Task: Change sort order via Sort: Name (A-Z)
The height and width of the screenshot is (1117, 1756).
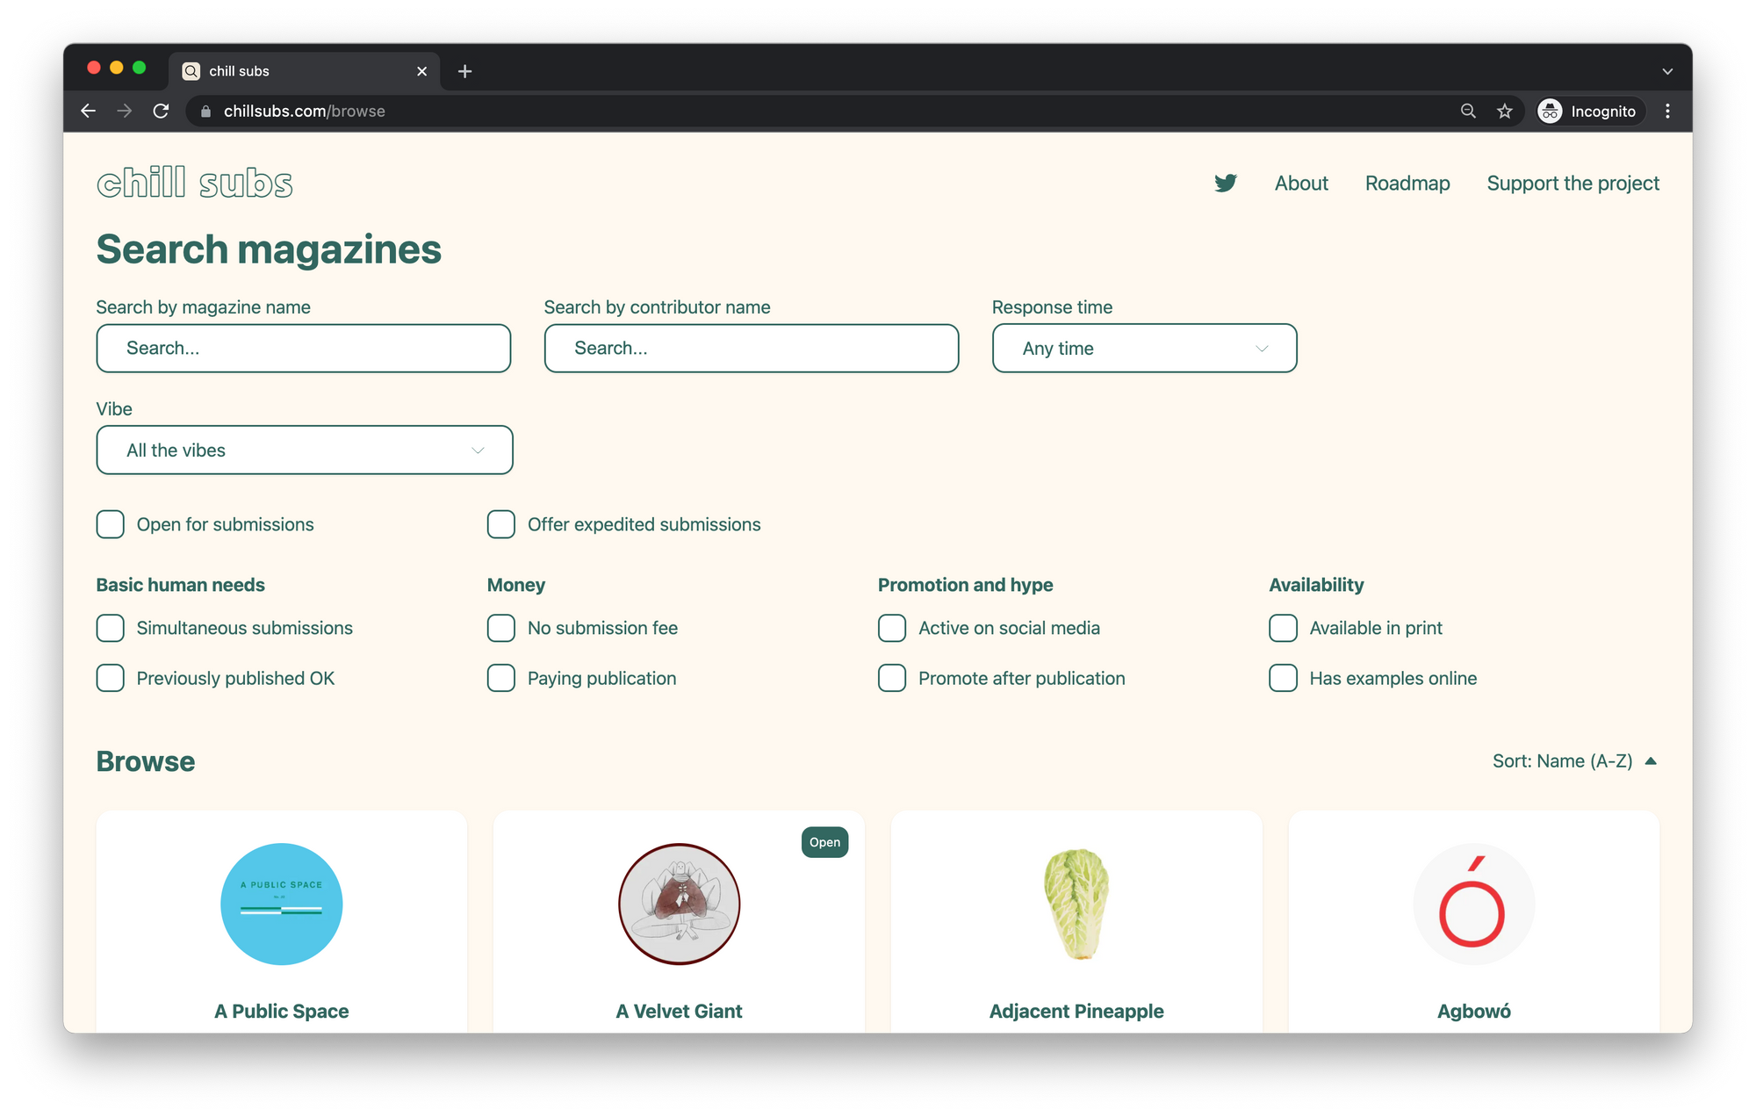Action: (x=1575, y=761)
